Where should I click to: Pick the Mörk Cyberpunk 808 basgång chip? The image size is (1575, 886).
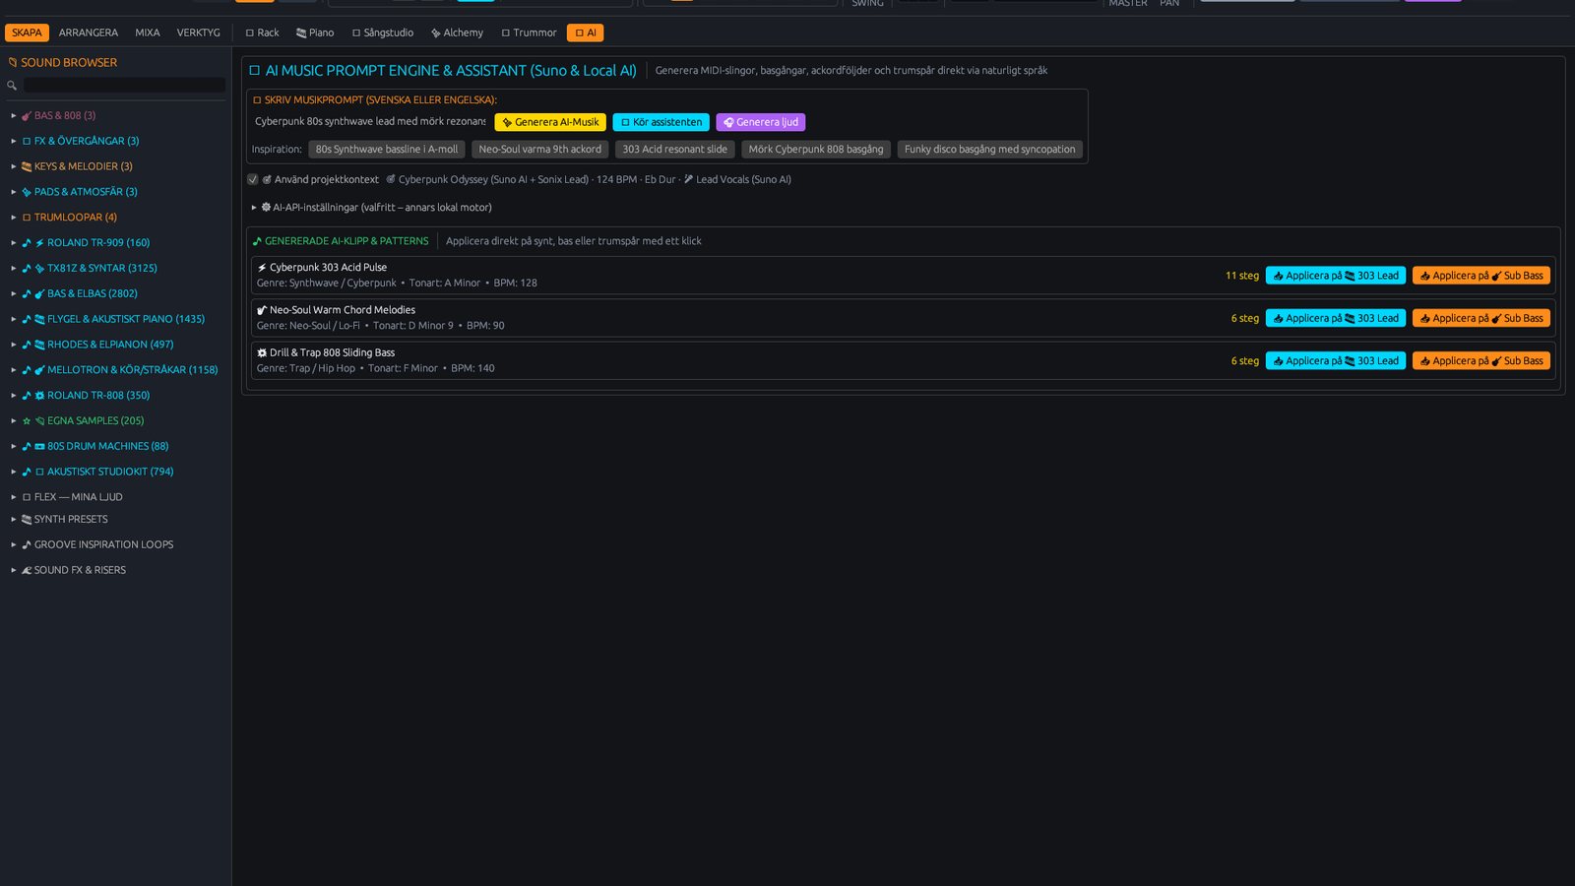tap(816, 150)
